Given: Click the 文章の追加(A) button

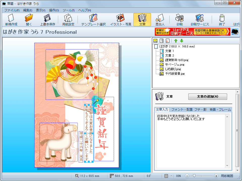Looking at the screenshot, I should [207, 97].
